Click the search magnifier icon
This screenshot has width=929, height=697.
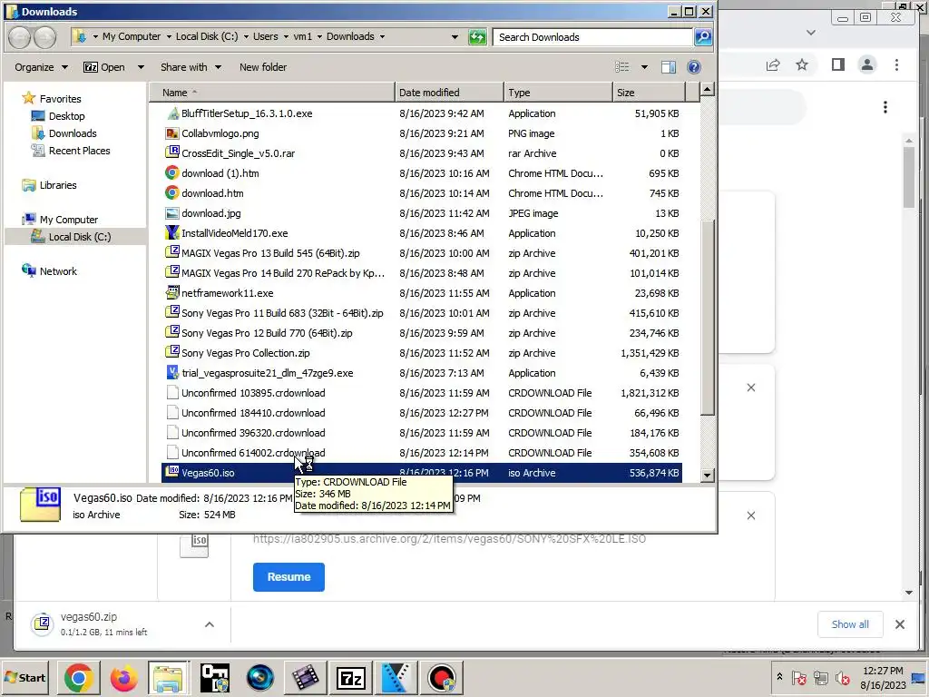coord(703,37)
